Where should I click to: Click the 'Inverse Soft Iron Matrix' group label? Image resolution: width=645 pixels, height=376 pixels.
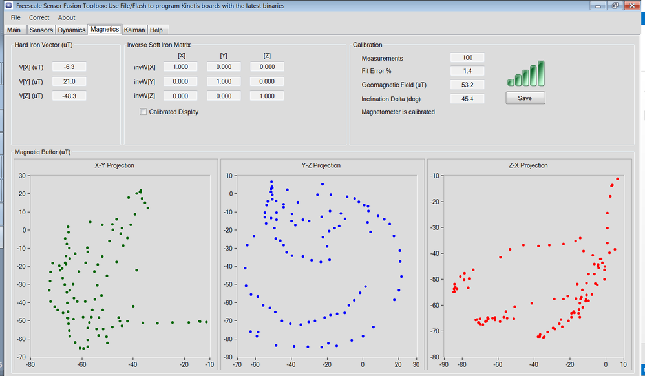click(159, 45)
